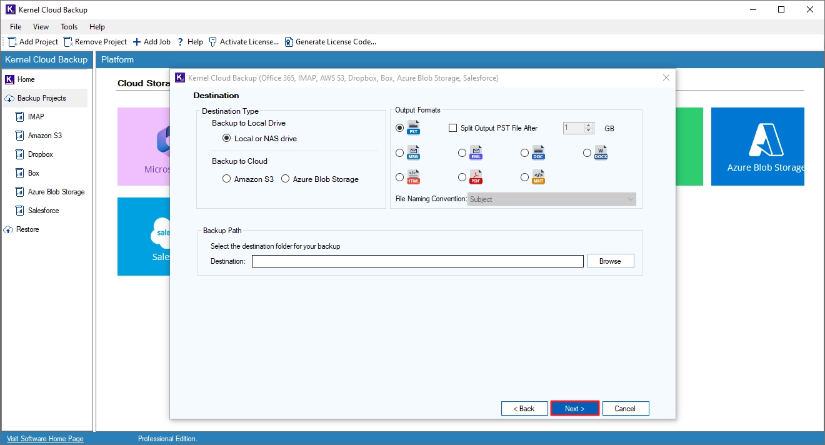The height and width of the screenshot is (445, 825).
Task: Click the Salesforce platform tile behind the dialog
Action: pos(144,237)
